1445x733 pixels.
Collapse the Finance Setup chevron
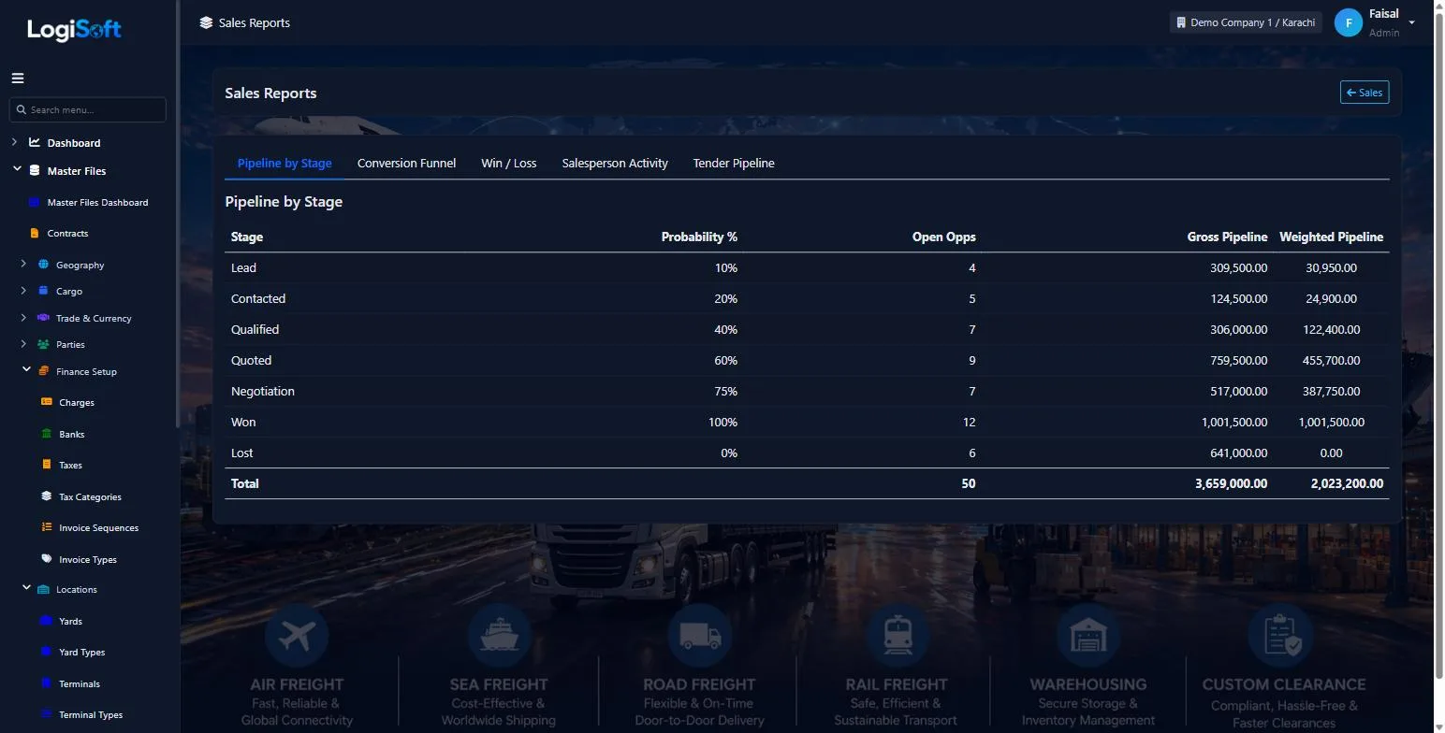coord(26,370)
